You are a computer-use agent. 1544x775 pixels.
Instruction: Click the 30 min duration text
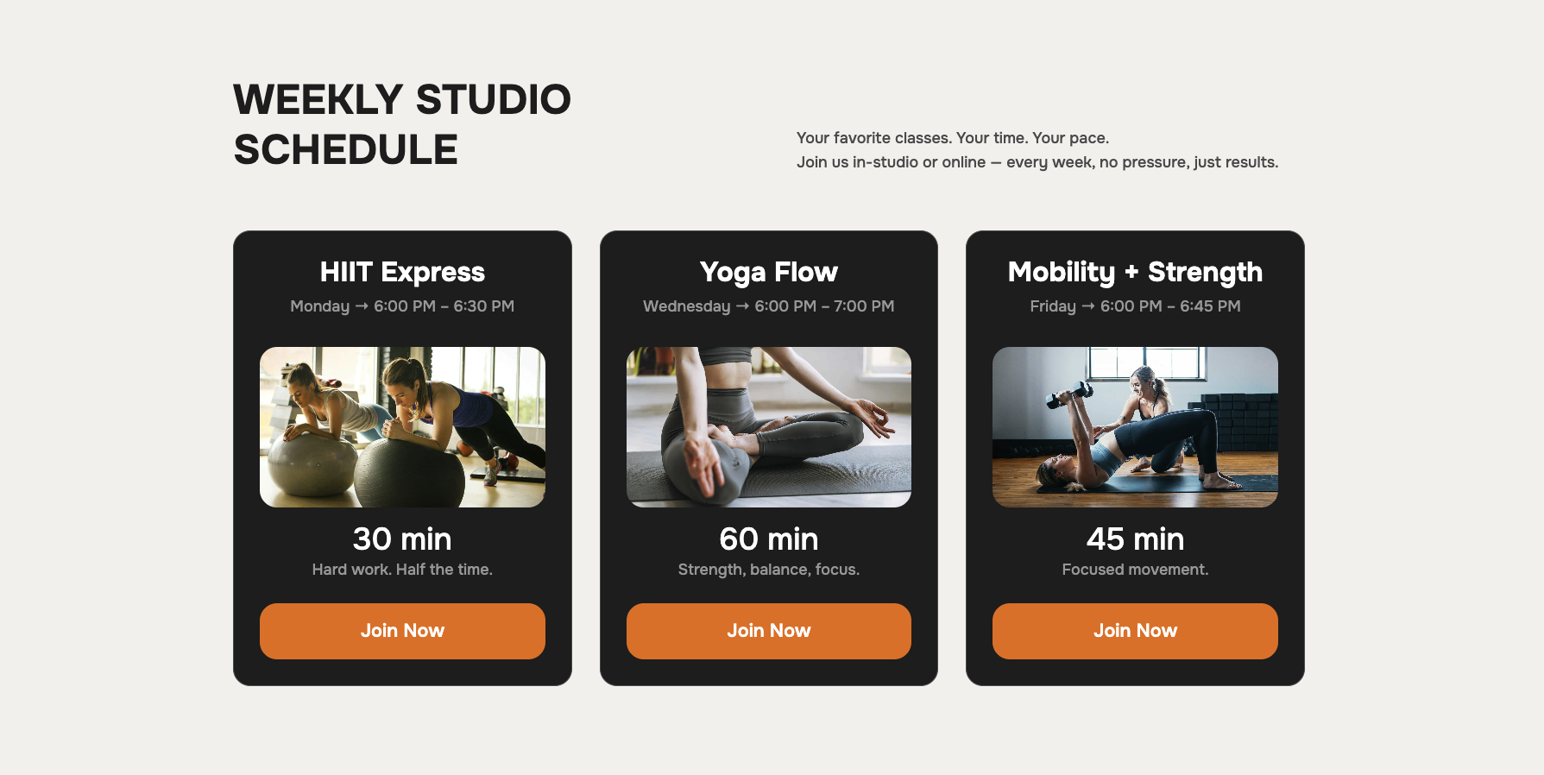[402, 539]
